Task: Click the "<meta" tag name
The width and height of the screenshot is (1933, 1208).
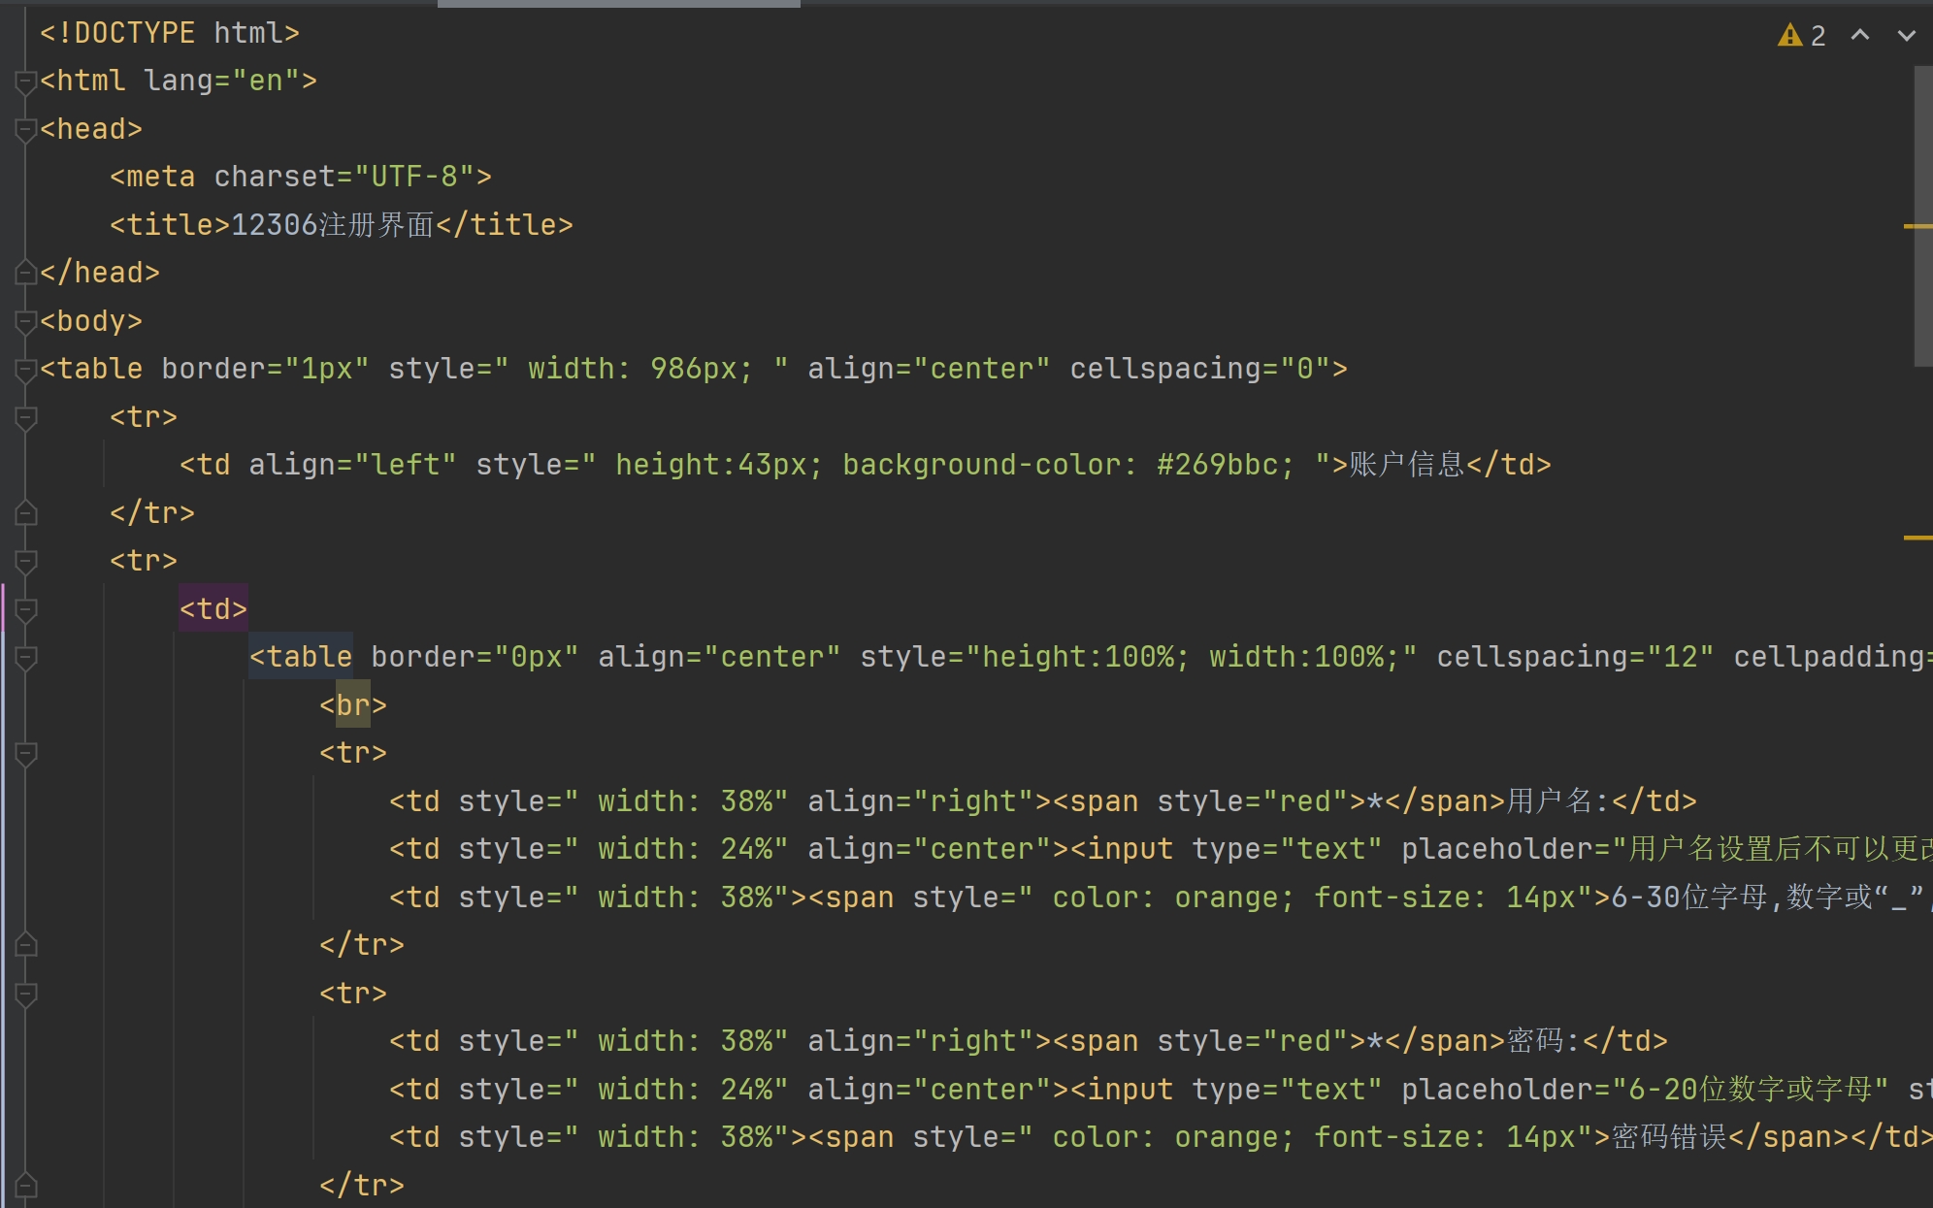Action: click(x=152, y=177)
